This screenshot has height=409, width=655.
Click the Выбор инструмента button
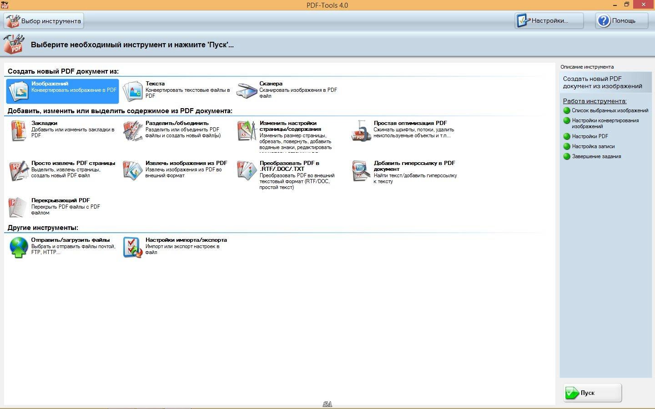44,21
